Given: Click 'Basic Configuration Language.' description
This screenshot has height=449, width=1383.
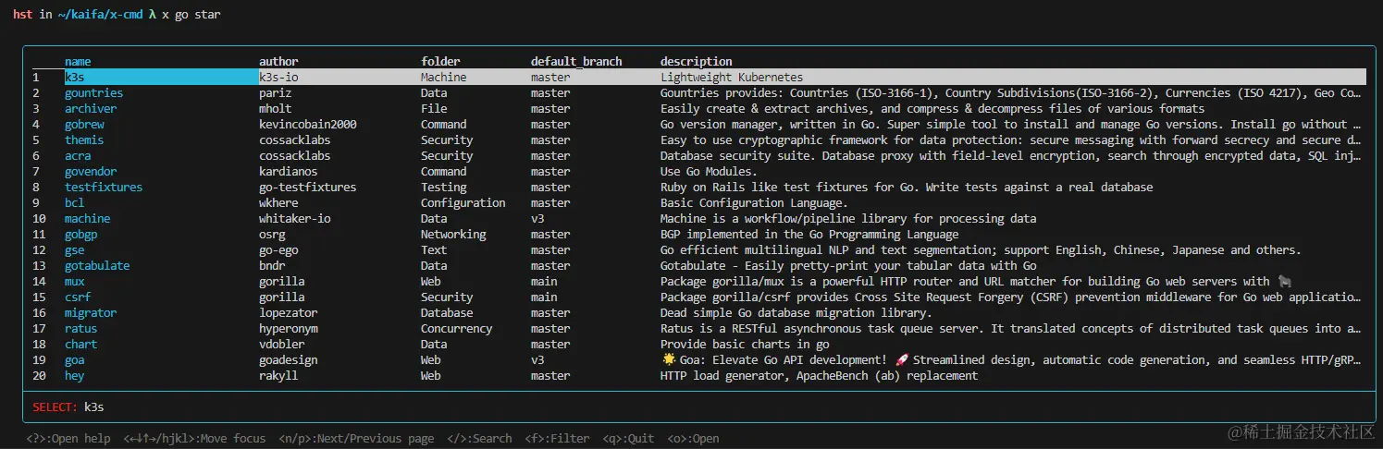Looking at the screenshot, I should 754,203.
